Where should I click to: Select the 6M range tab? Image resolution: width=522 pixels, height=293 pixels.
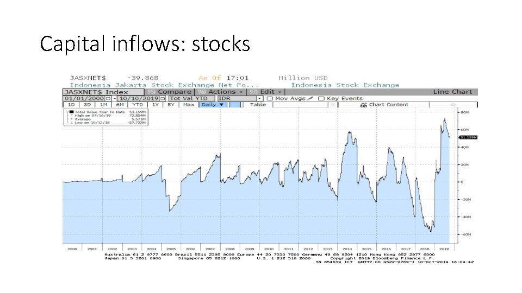(x=120, y=105)
